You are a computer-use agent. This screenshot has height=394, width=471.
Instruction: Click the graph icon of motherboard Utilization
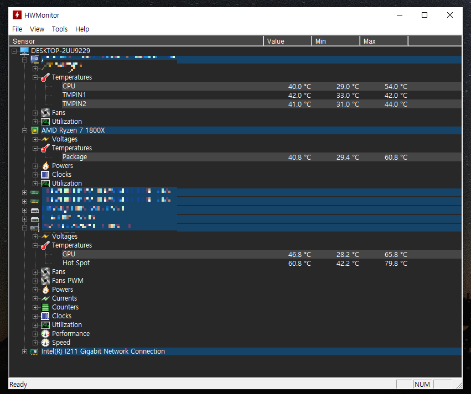(45, 122)
